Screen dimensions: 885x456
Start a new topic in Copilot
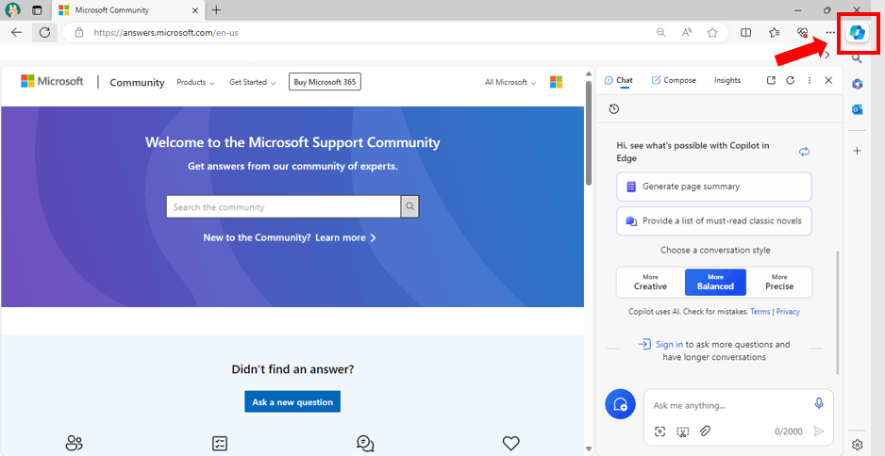tap(620, 403)
